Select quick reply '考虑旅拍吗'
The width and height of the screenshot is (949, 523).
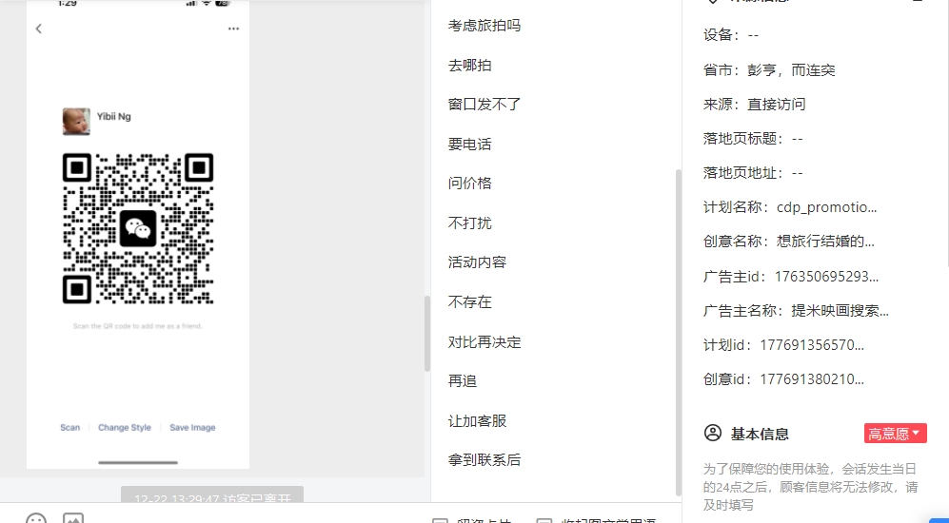[x=484, y=26]
